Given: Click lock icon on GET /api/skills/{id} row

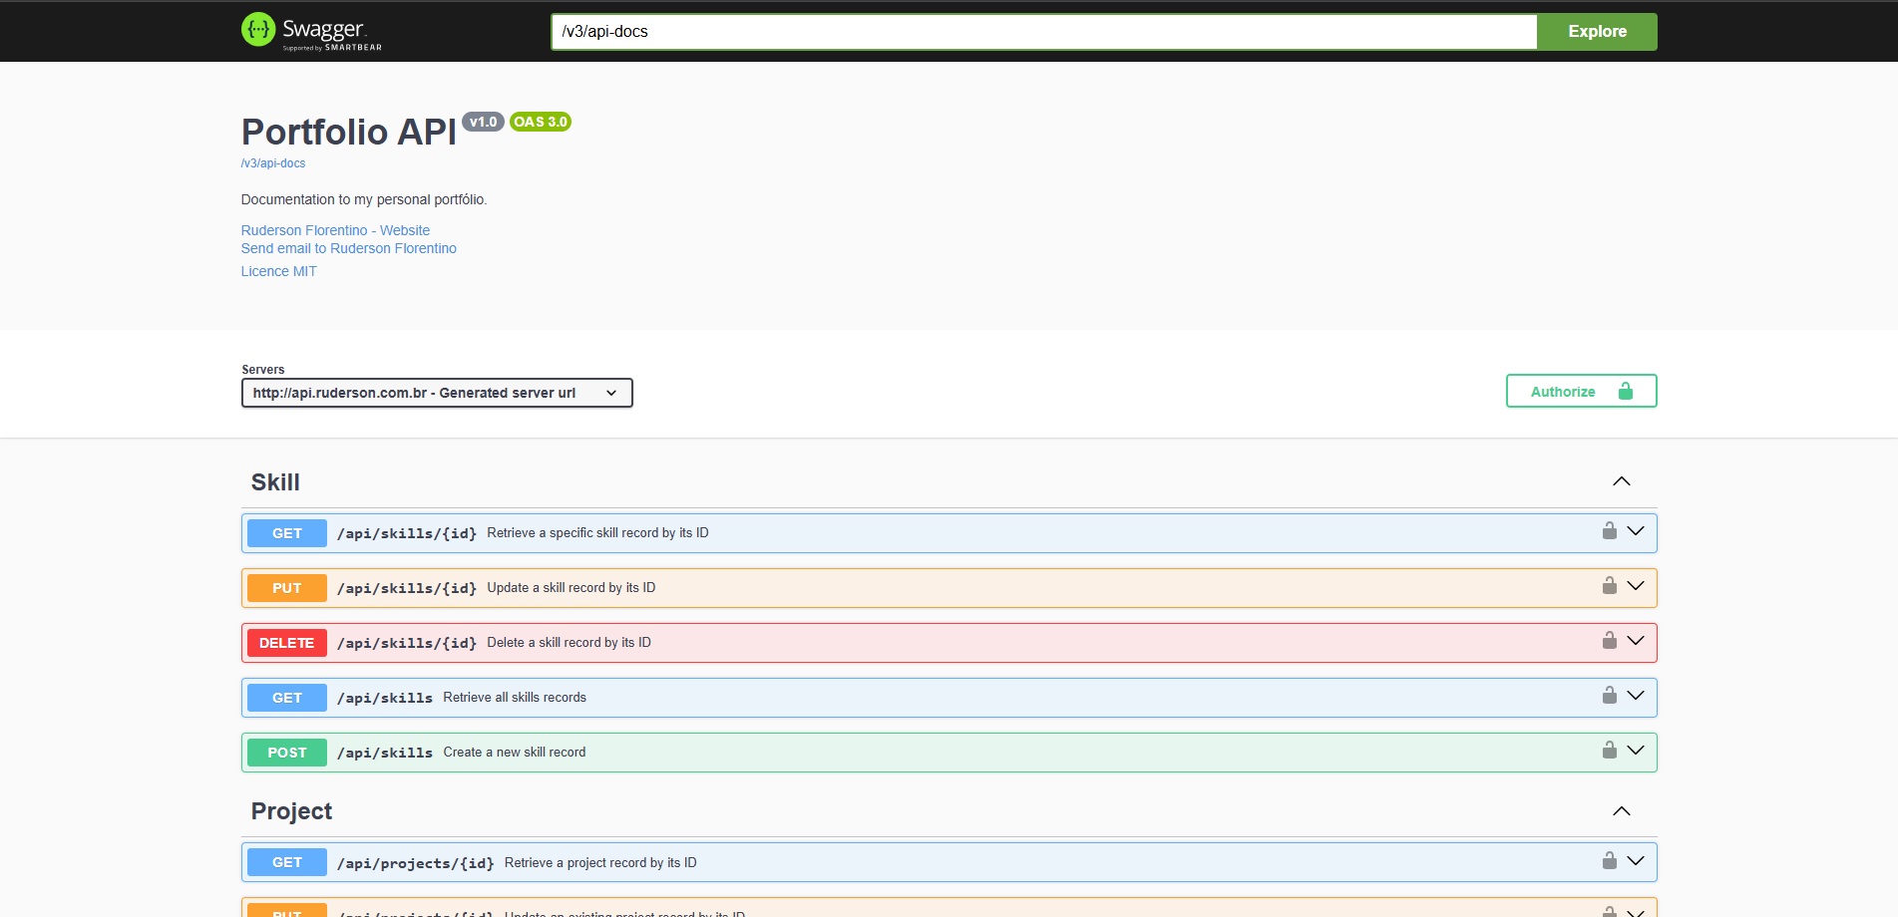Looking at the screenshot, I should pyautogui.click(x=1609, y=530).
